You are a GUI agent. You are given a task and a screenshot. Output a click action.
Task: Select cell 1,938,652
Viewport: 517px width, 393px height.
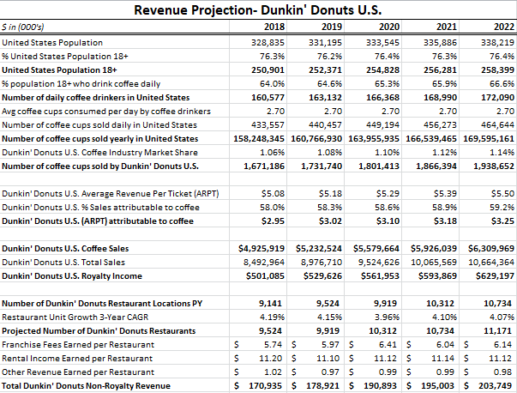point(494,166)
